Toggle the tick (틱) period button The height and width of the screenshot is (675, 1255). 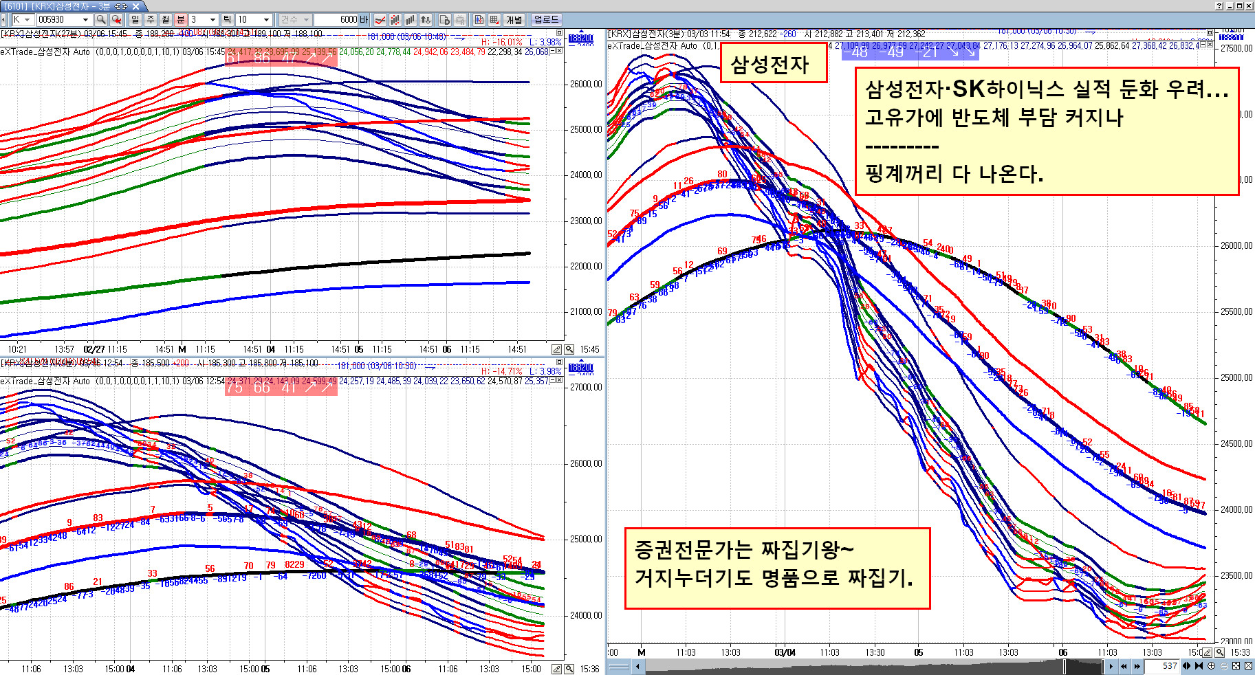(x=227, y=20)
